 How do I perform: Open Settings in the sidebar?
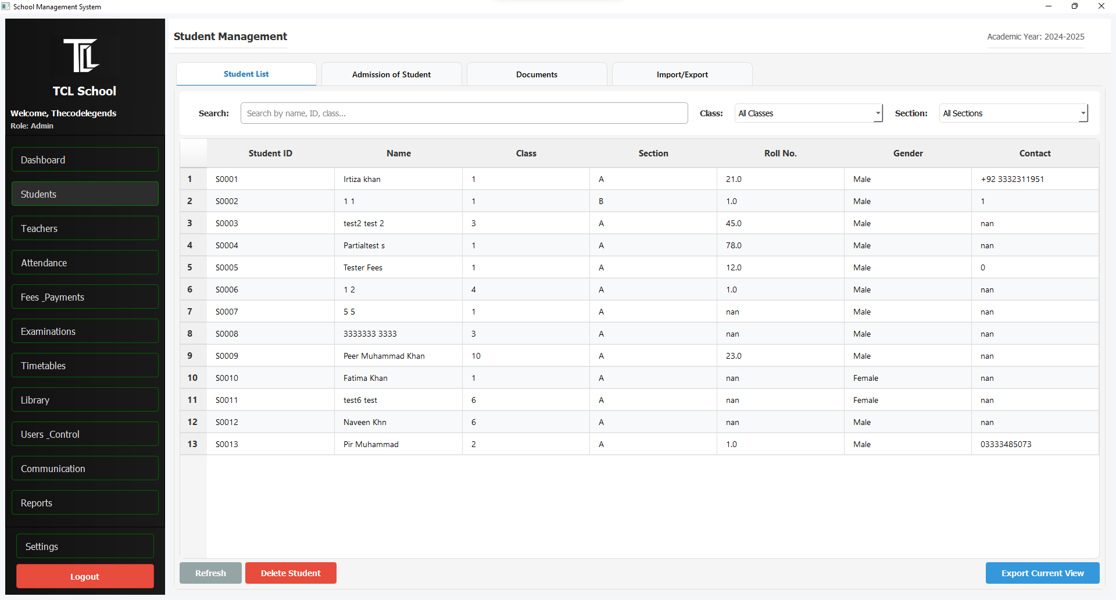click(x=85, y=547)
